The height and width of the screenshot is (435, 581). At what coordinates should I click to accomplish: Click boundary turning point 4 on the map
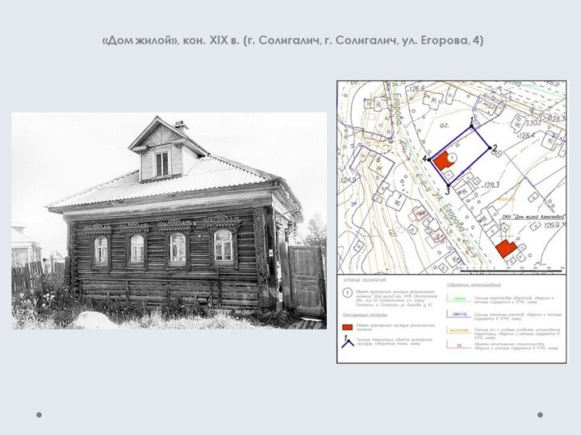[429, 159]
